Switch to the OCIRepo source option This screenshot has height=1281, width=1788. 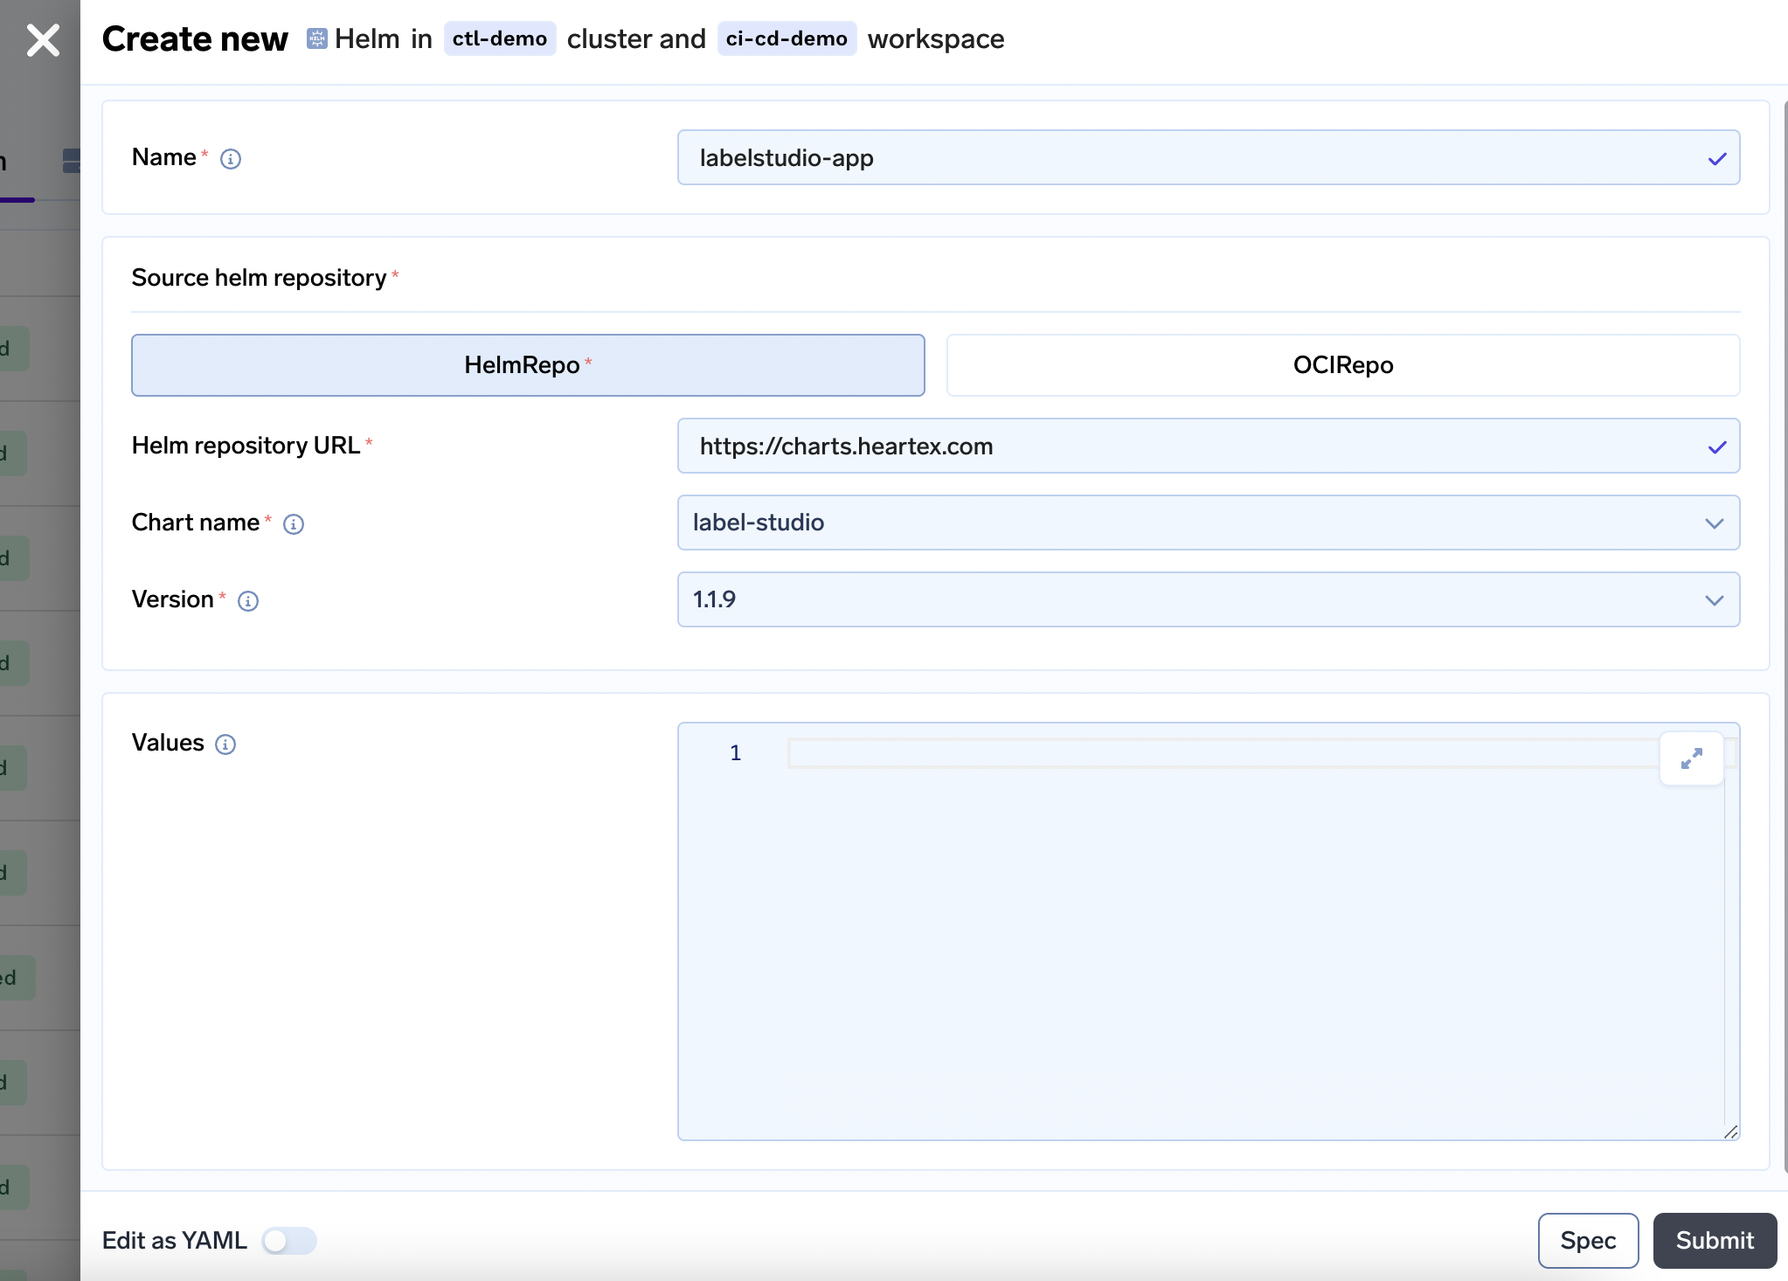click(x=1342, y=365)
